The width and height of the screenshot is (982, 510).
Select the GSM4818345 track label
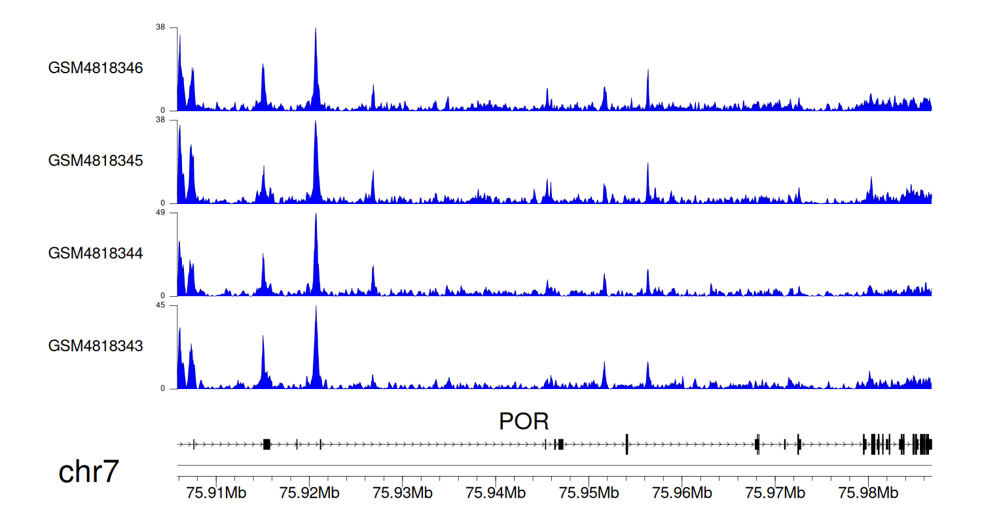tap(96, 161)
